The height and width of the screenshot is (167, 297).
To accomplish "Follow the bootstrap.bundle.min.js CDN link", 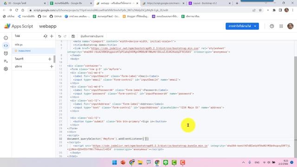I will pos(150,146).
